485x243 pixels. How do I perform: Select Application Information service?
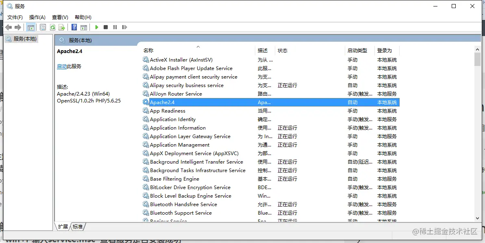[178, 128]
